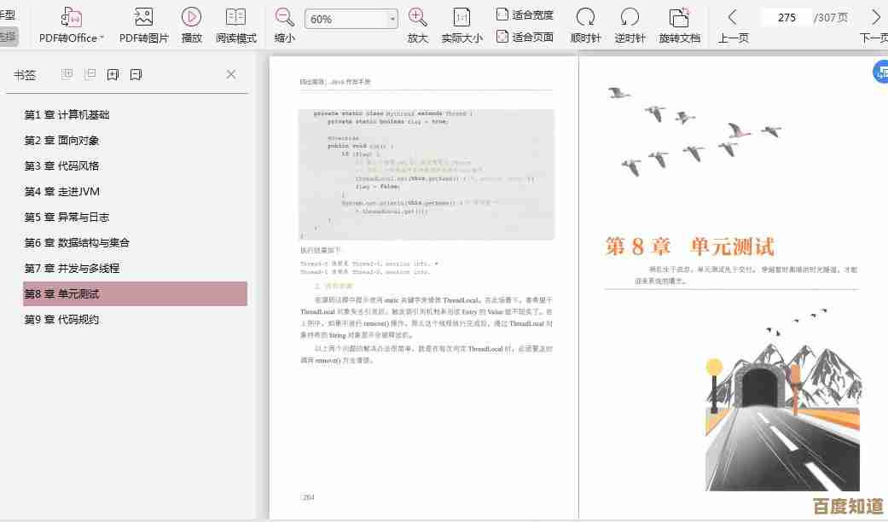Go to previous page with 上一页
The height and width of the screenshot is (522, 888).
click(733, 25)
